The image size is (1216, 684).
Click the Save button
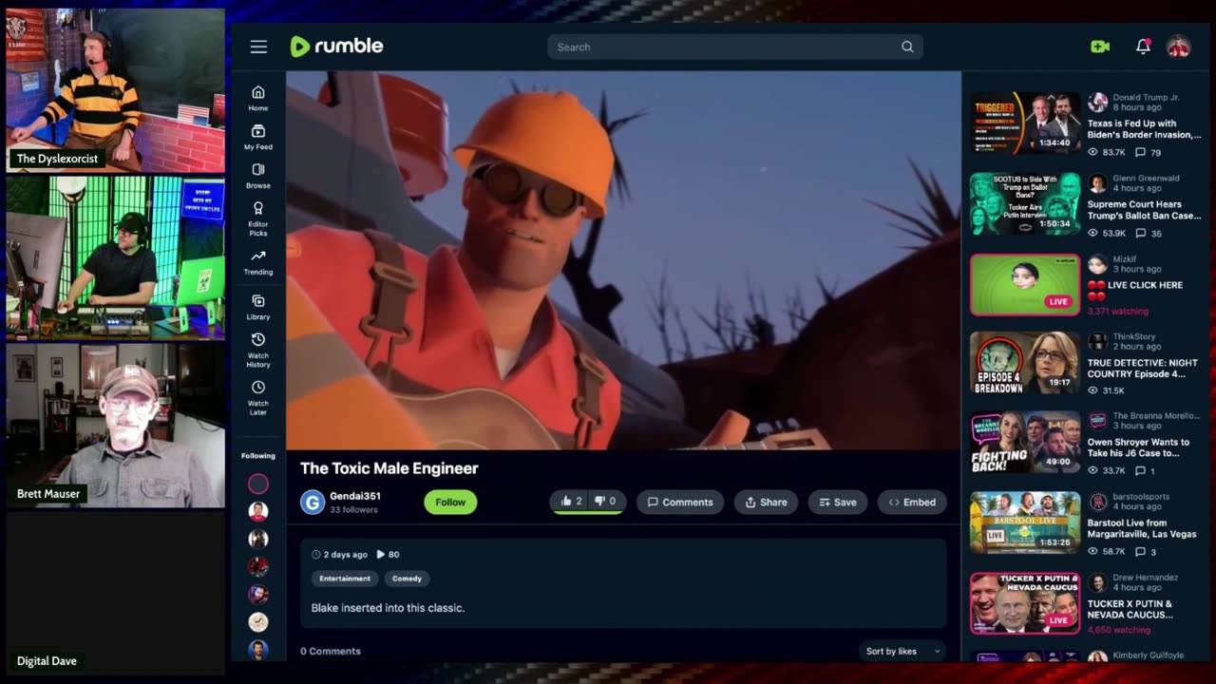click(x=838, y=503)
